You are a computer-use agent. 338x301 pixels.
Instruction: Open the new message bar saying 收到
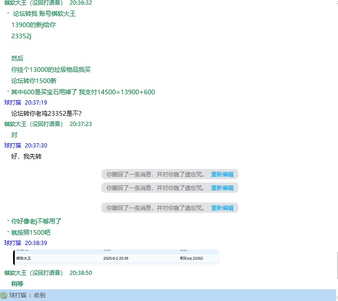168,295
